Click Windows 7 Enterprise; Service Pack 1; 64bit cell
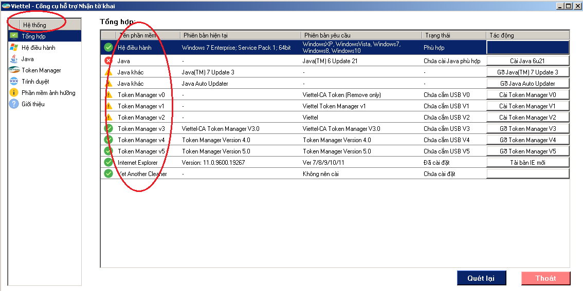 pyautogui.click(x=236, y=48)
